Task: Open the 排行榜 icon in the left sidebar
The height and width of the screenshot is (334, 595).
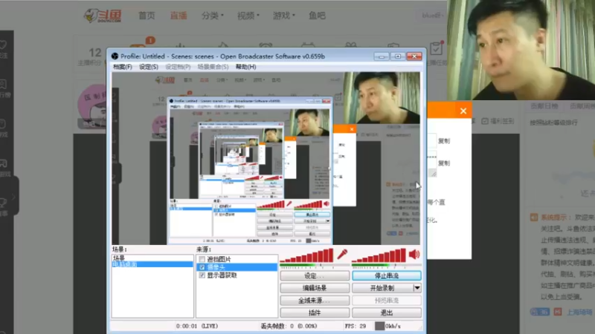Action: point(4,85)
